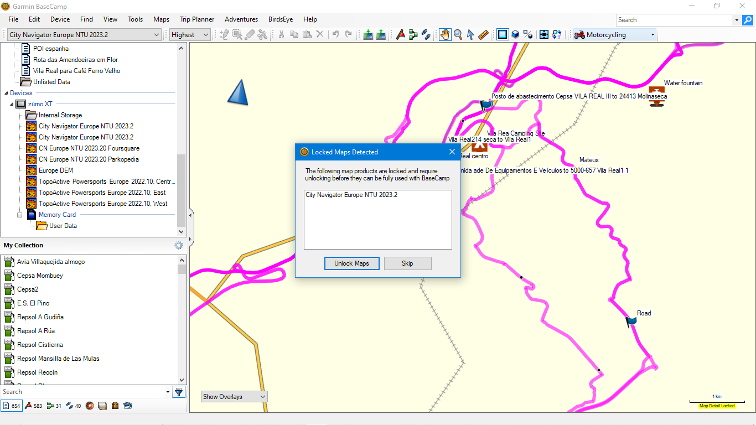Image resolution: width=756 pixels, height=425 pixels.
Task: Click the Copy toolbar icon
Action: click(294, 34)
